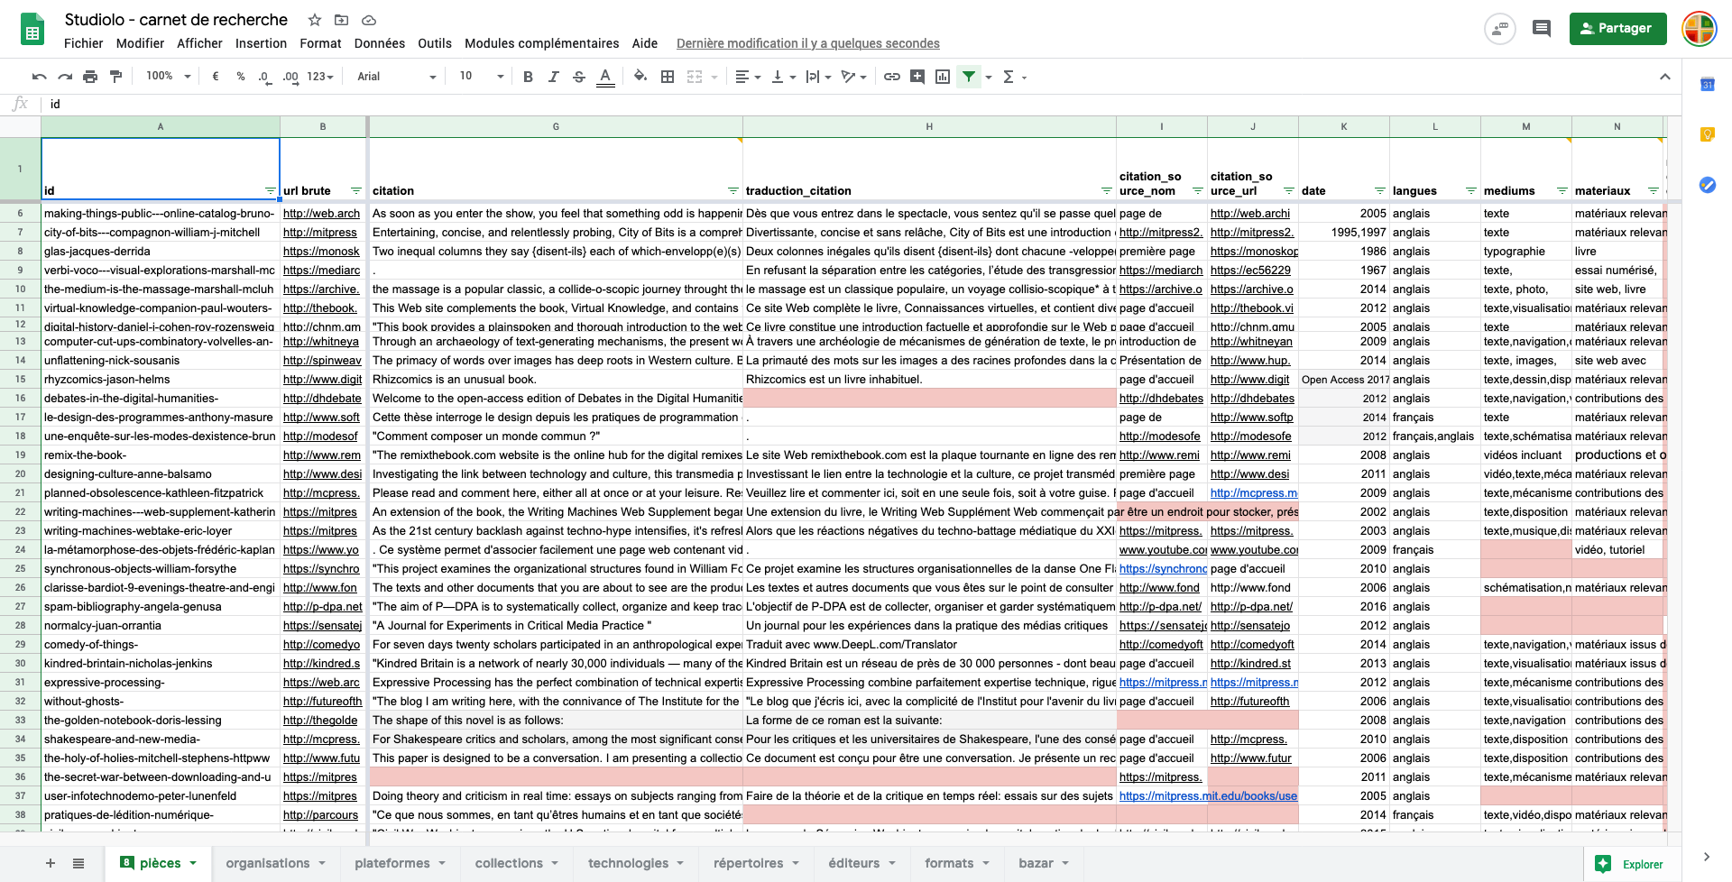This screenshot has height=882, width=1732.
Task: Open filter on date column header
Action: coord(1380,191)
